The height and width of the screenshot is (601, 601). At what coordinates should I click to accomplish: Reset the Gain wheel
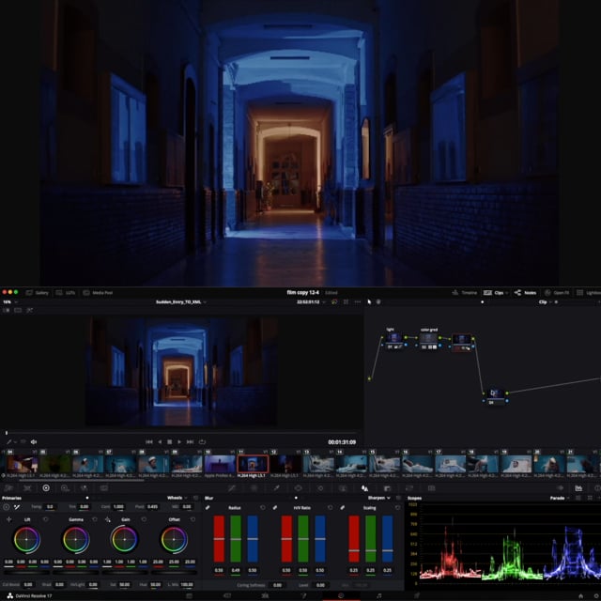[144, 519]
